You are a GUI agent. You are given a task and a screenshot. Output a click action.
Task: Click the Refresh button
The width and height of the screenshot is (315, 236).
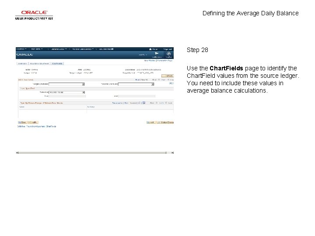168,76
